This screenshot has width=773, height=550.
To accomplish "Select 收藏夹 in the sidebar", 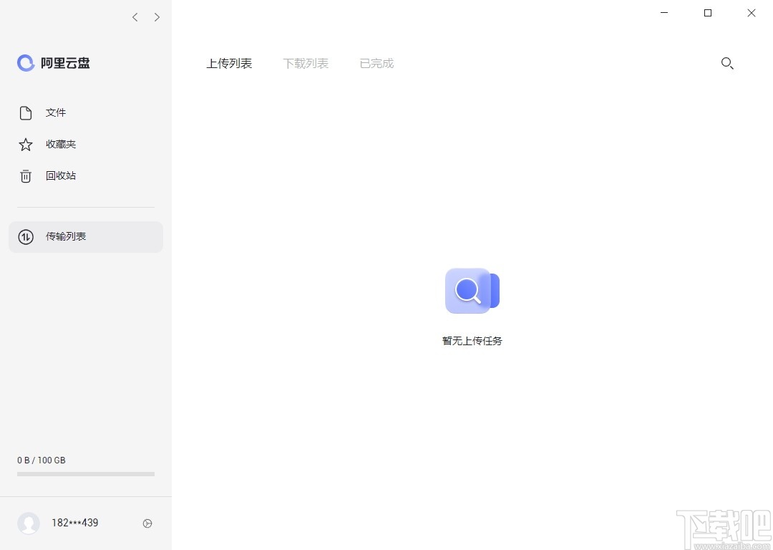I will click(61, 144).
